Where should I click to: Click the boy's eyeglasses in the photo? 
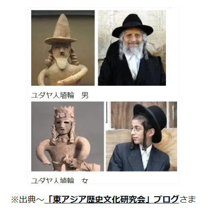pos(136,130)
